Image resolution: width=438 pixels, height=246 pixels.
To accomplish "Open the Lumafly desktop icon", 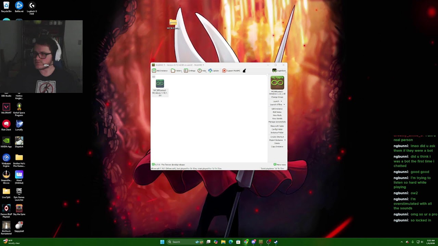I will point(19,125).
